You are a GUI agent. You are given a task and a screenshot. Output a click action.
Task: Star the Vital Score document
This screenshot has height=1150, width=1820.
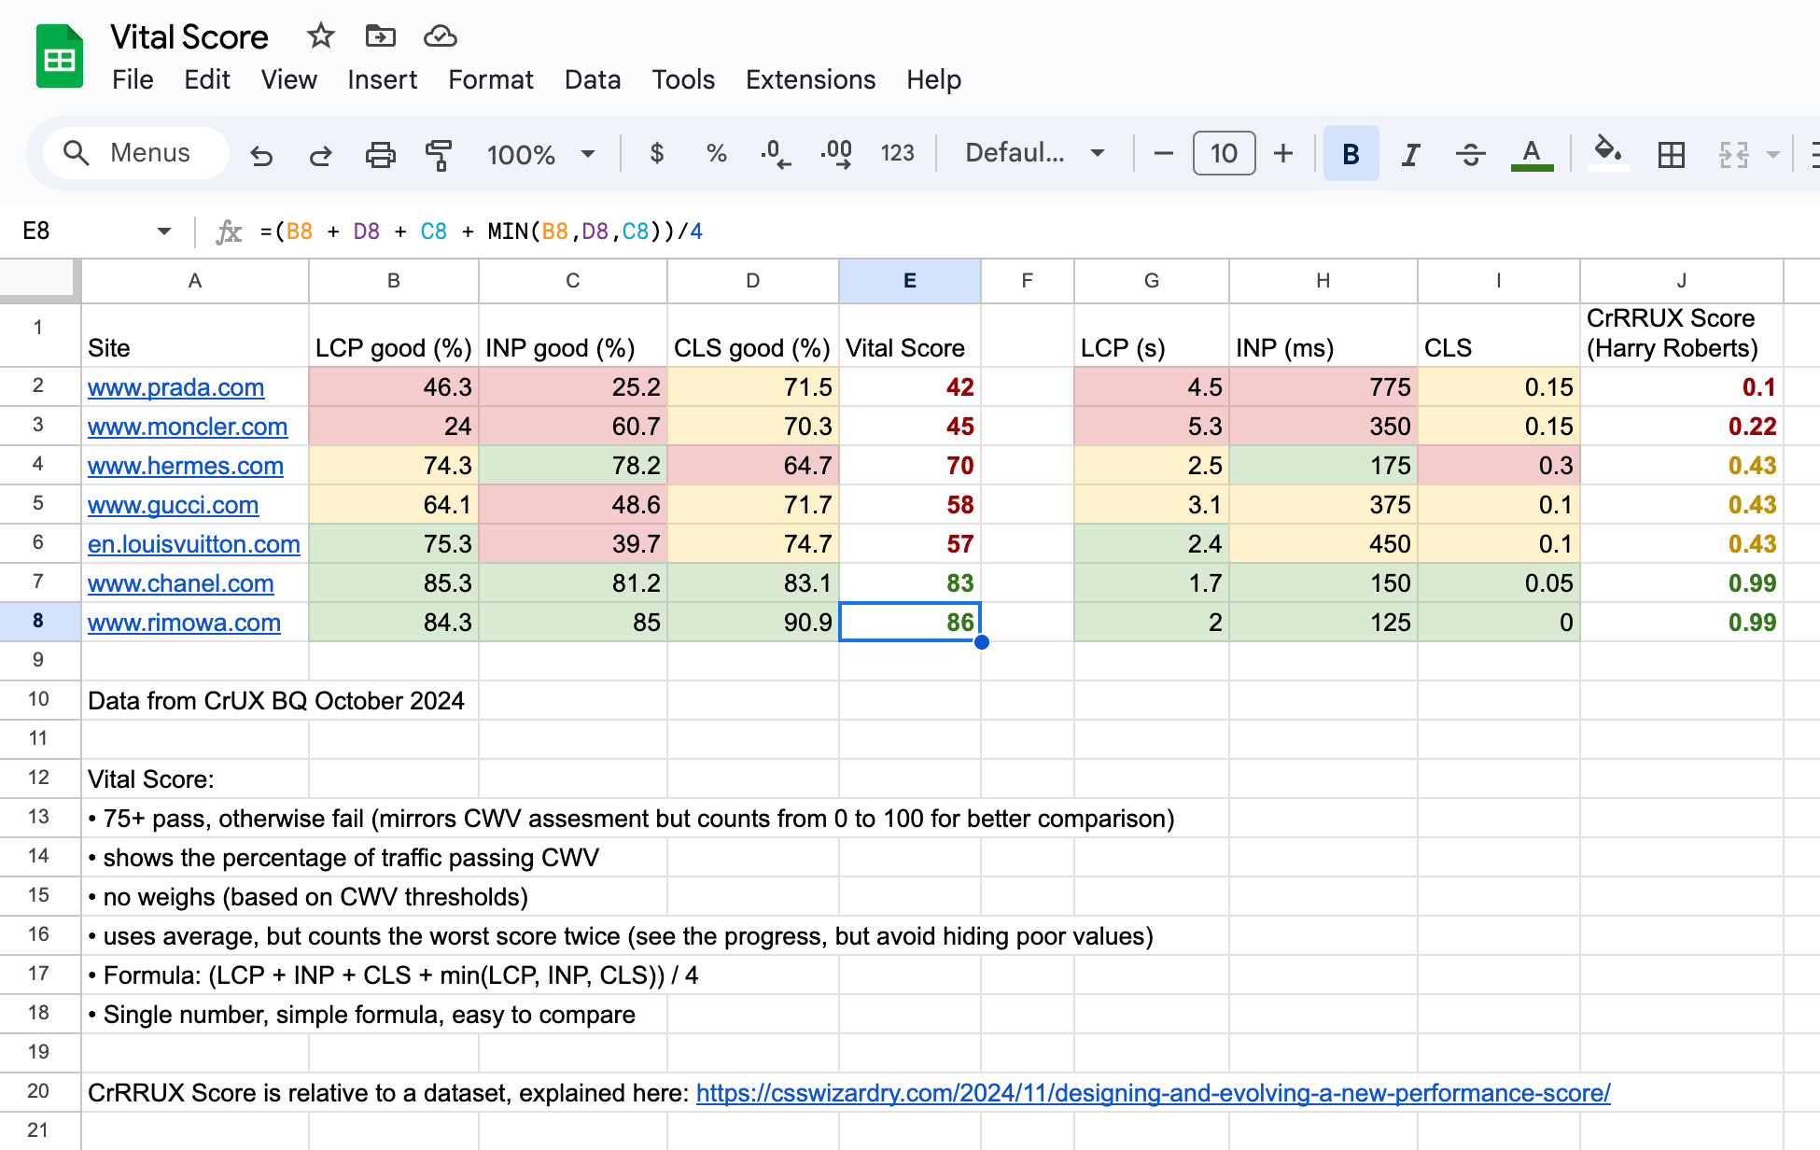click(320, 36)
